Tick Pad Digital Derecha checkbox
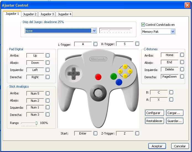The image size is (192, 152). coord(48,77)
